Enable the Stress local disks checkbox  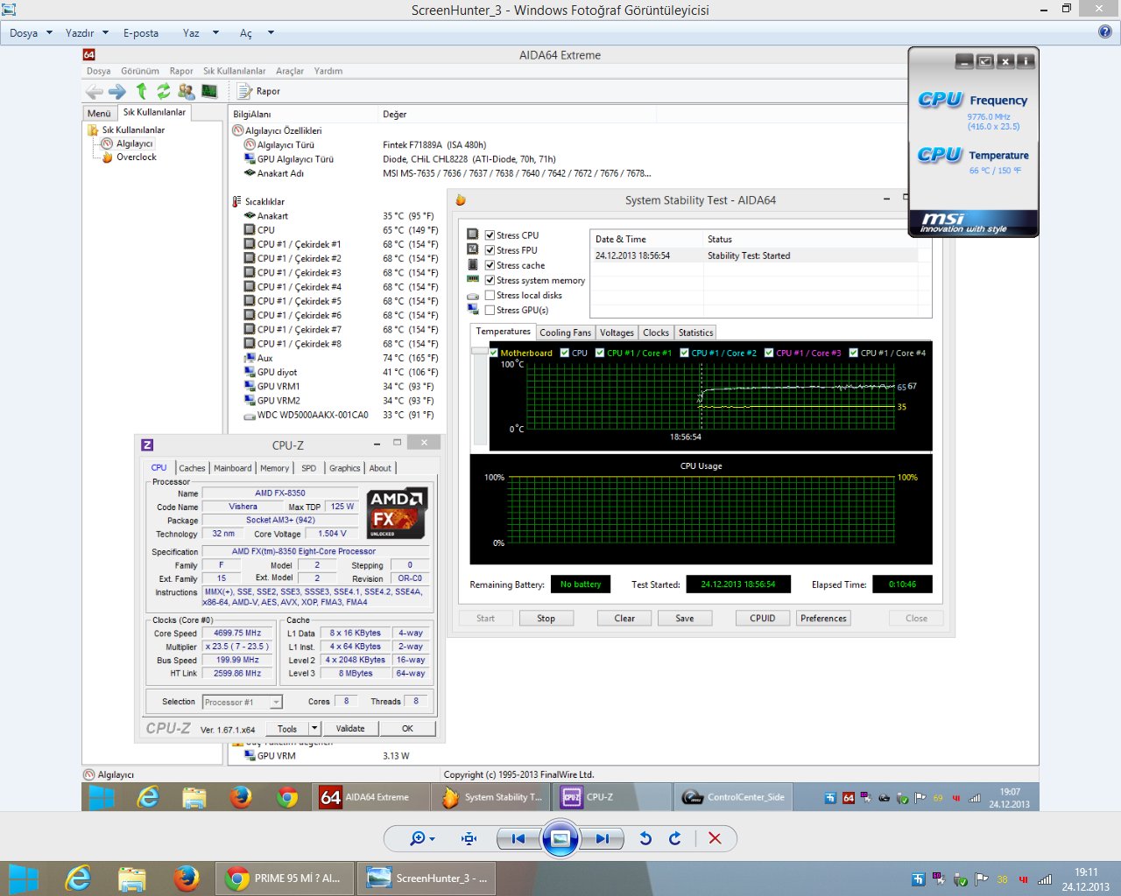point(490,295)
